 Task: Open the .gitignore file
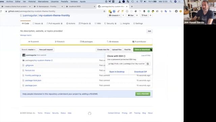(x=29, y=65)
